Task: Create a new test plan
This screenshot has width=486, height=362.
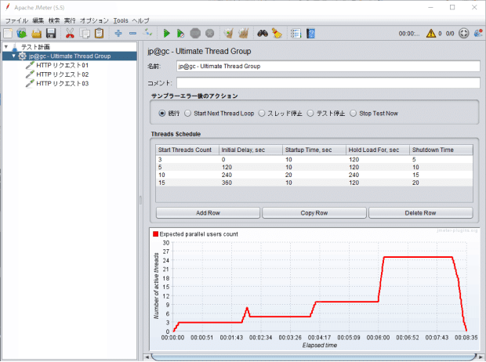Action: [8, 33]
